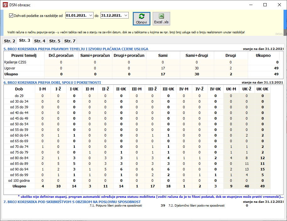The height and width of the screenshot is (221, 287).
Task: Maximize the DSN obrazac window
Action: point(265,5)
